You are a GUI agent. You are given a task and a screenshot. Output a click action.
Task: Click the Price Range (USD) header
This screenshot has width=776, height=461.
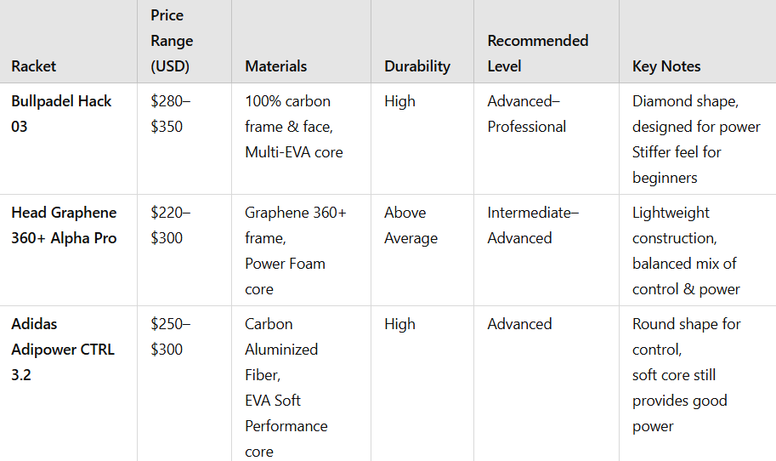pos(172,41)
